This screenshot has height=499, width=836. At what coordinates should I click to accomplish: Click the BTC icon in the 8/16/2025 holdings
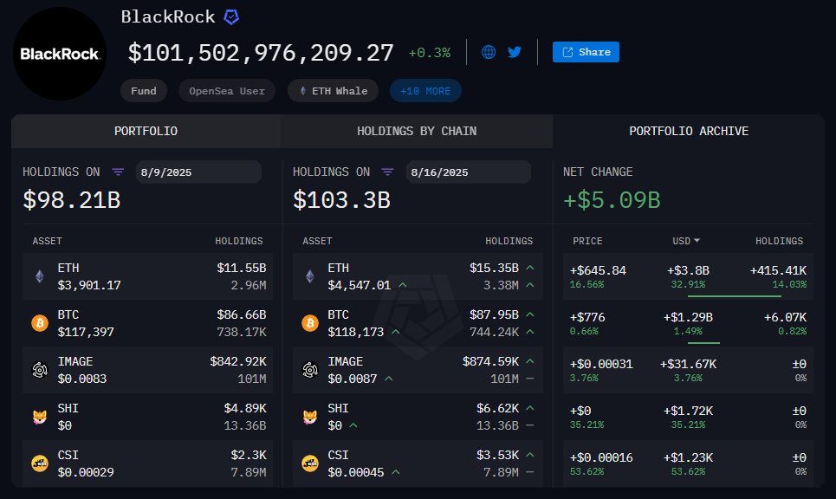[310, 323]
